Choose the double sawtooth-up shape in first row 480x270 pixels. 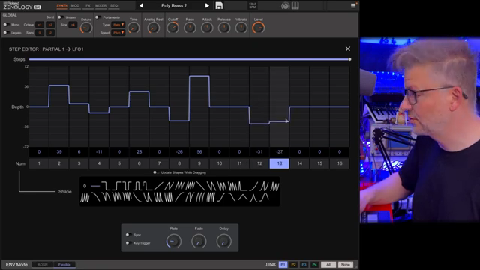(169, 186)
